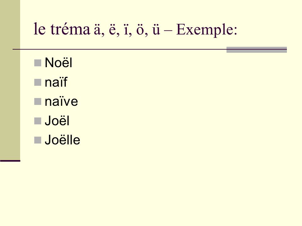
Task: Click the bullet marker beside Joël
Action: click(x=38, y=121)
